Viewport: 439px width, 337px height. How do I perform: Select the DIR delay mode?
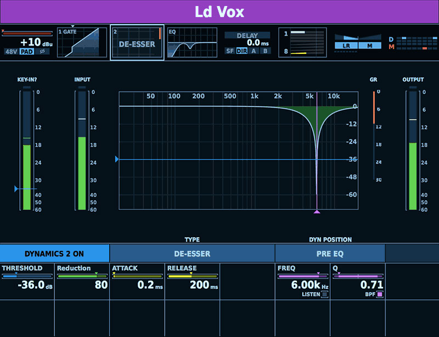pos(242,51)
